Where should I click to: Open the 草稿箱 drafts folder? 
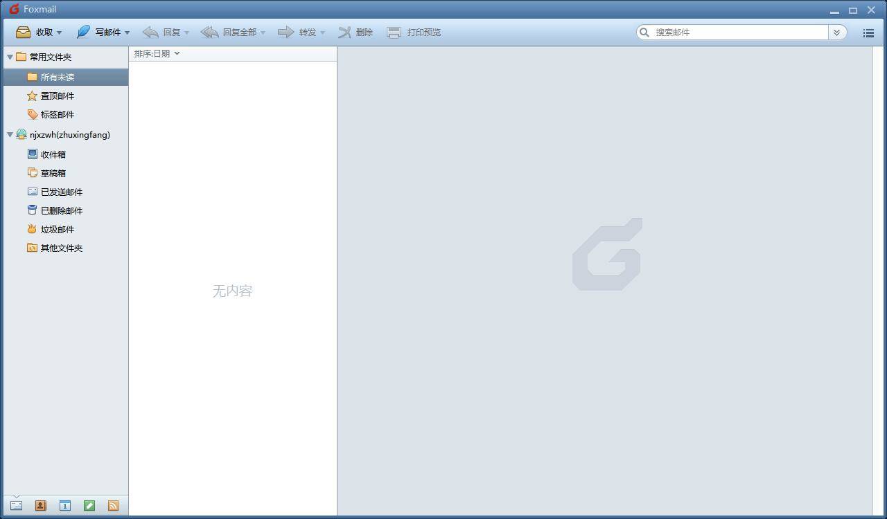(53, 173)
